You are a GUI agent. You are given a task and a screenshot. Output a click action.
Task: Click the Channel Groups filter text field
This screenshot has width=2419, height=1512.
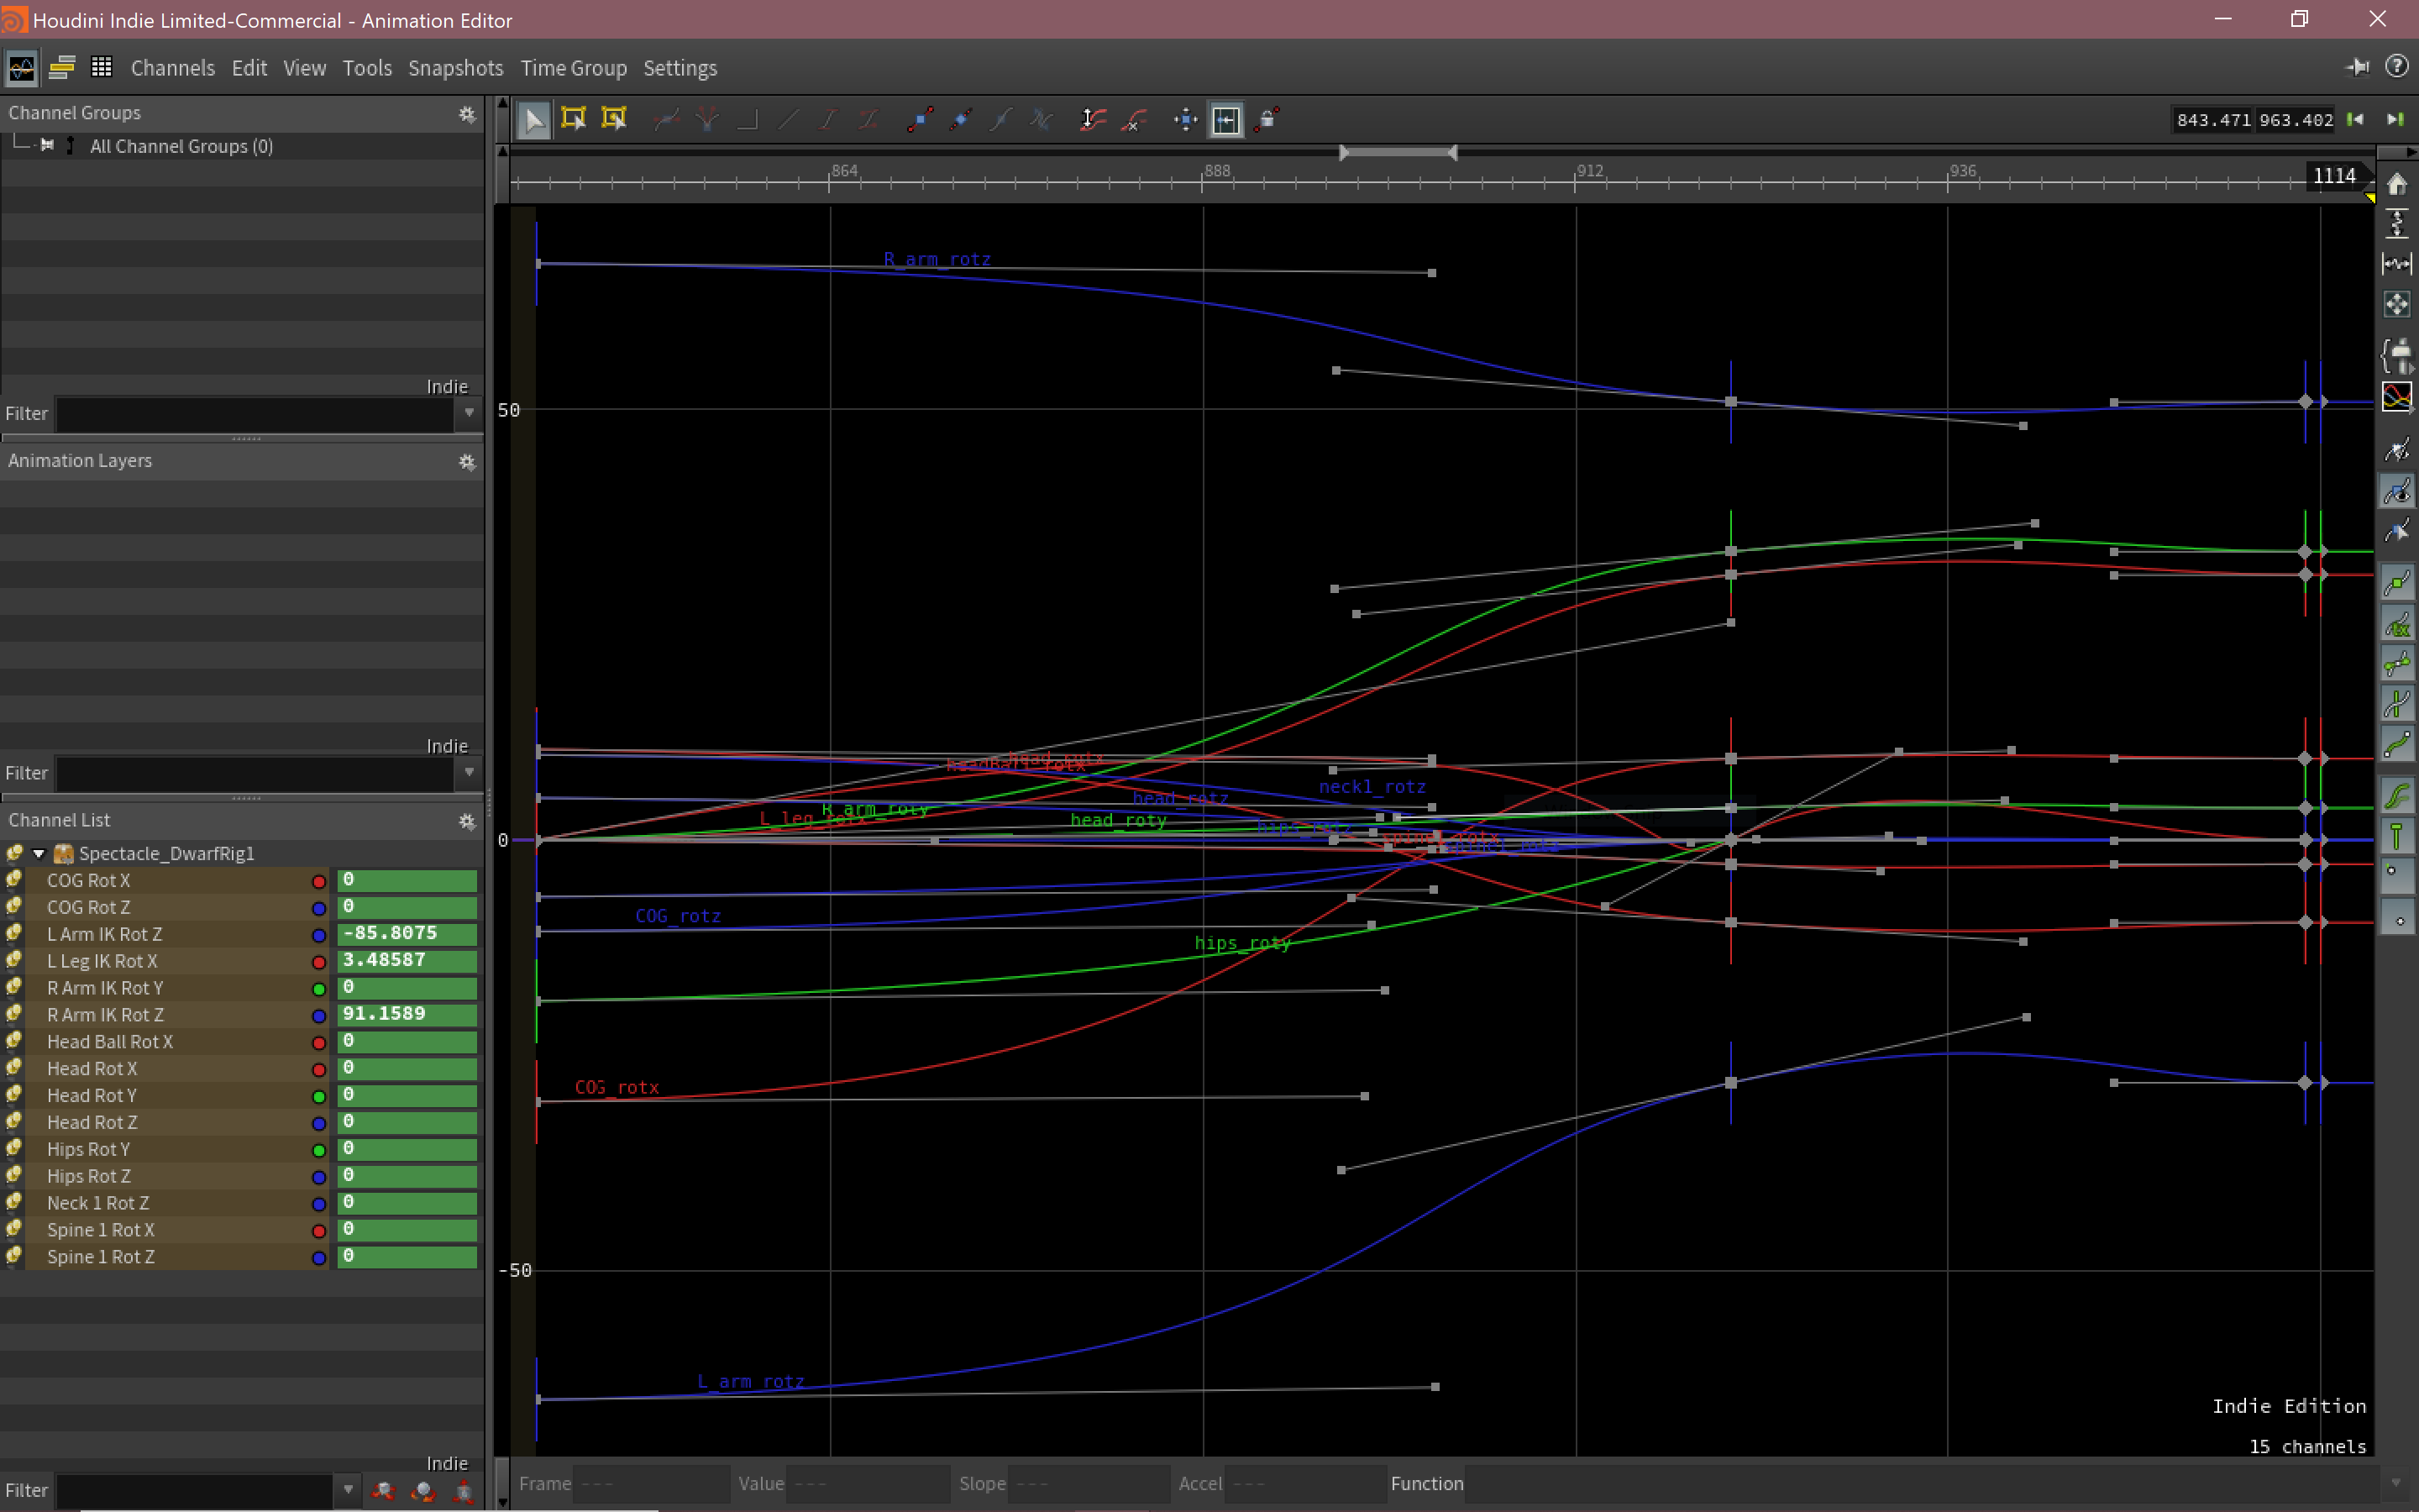[256, 413]
